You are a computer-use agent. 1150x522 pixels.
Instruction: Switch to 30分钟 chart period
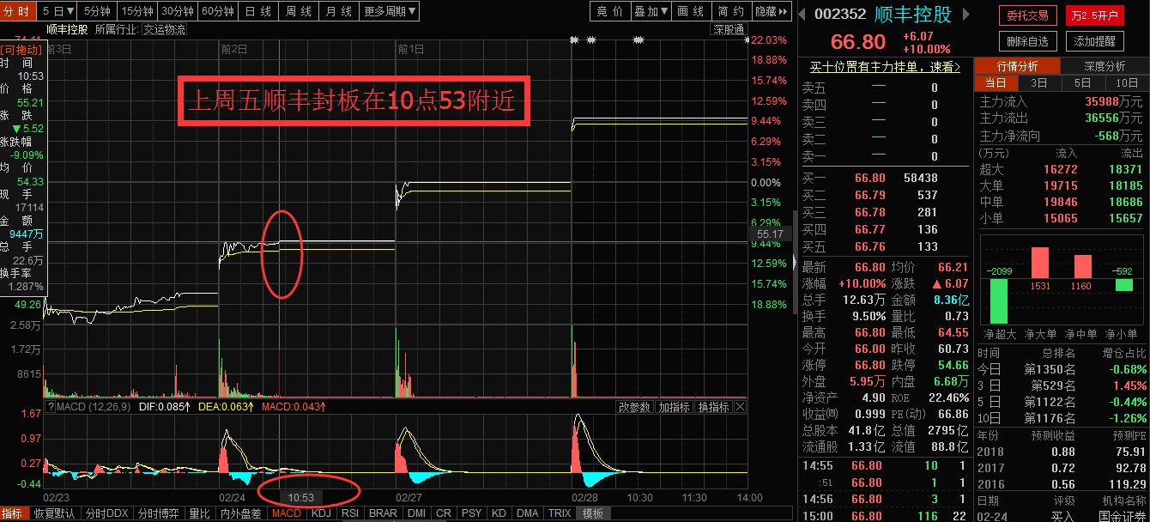[x=178, y=11]
